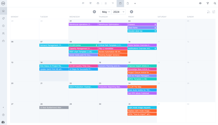Go to previous month arrow
Viewport: 218px width, 125px height.
point(94,12)
